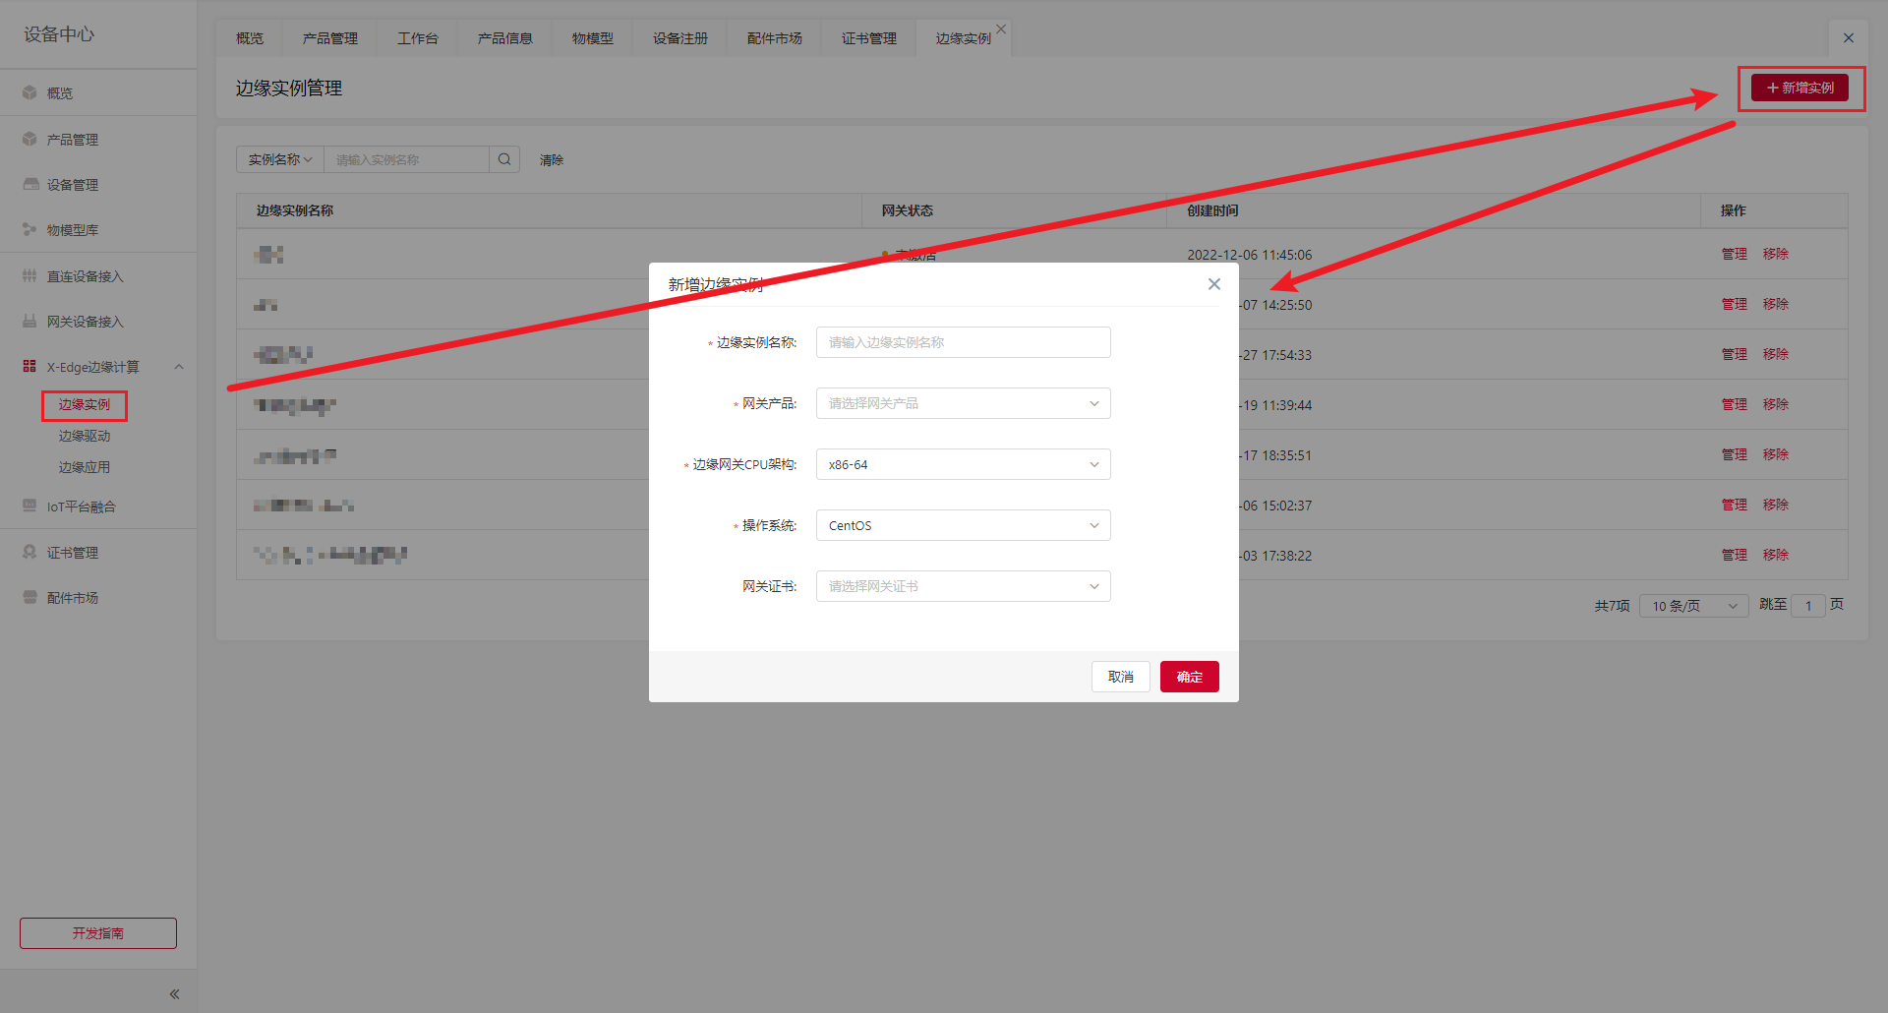
Task: Select the 网关证书 dropdown
Action: pyautogui.click(x=963, y=586)
